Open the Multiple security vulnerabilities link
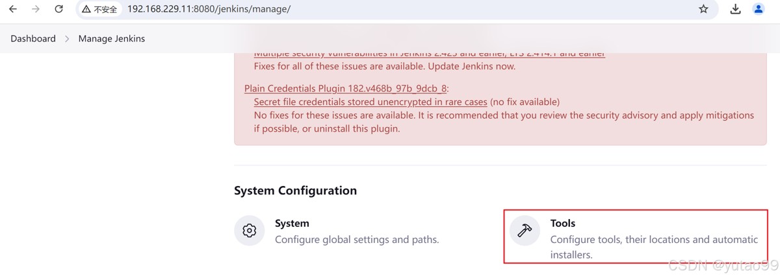 pyautogui.click(x=429, y=54)
